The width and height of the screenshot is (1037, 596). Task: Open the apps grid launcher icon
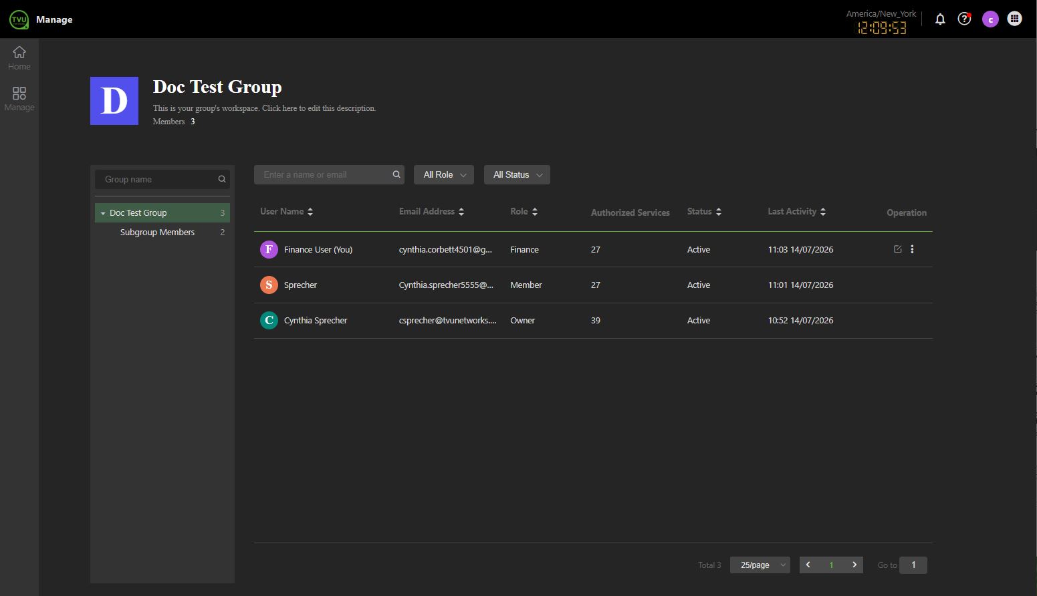coord(1014,19)
